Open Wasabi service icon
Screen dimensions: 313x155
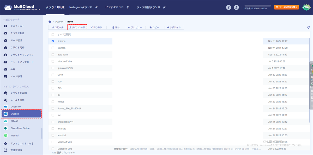[x=5, y=135]
